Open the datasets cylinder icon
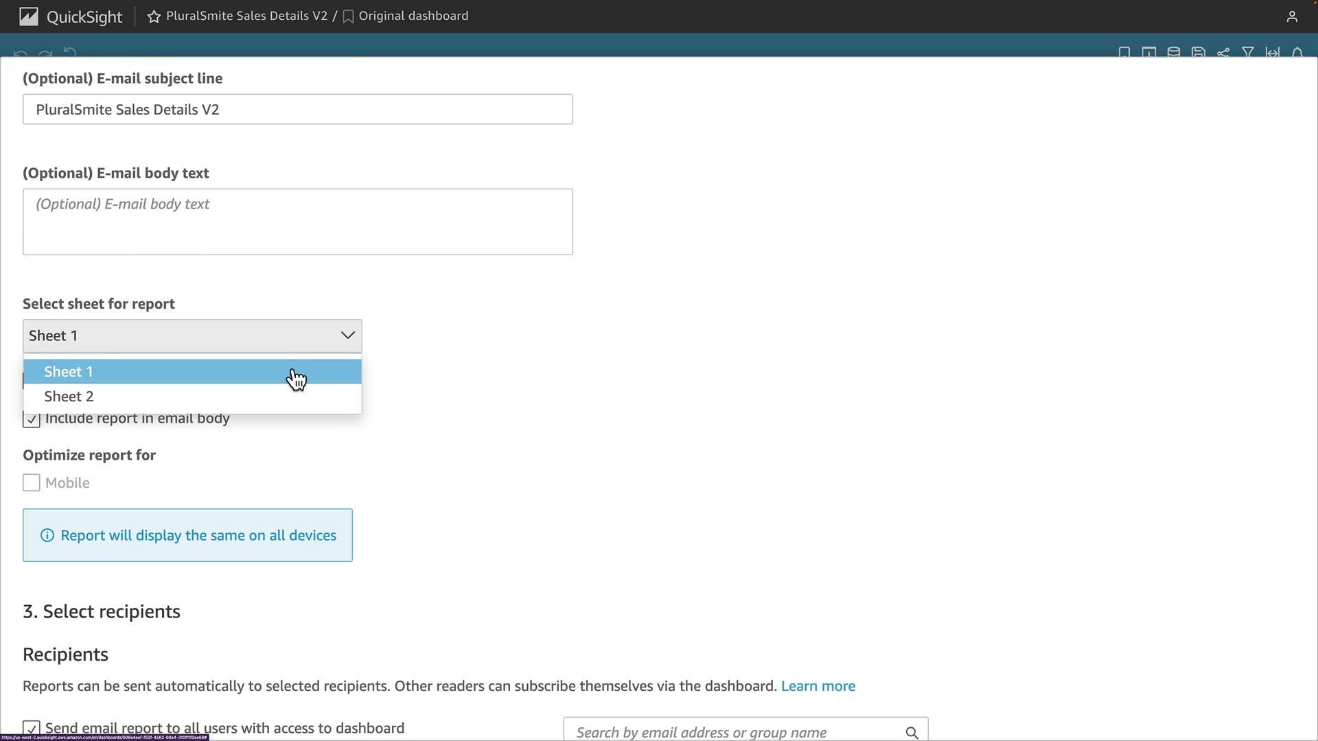This screenshot has width=1318, height=741. (1174, 52)
